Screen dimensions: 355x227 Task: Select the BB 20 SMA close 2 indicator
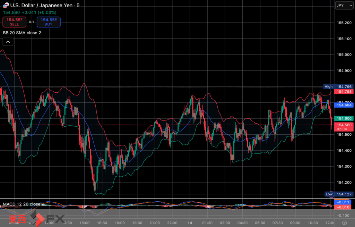click(22, 33)
